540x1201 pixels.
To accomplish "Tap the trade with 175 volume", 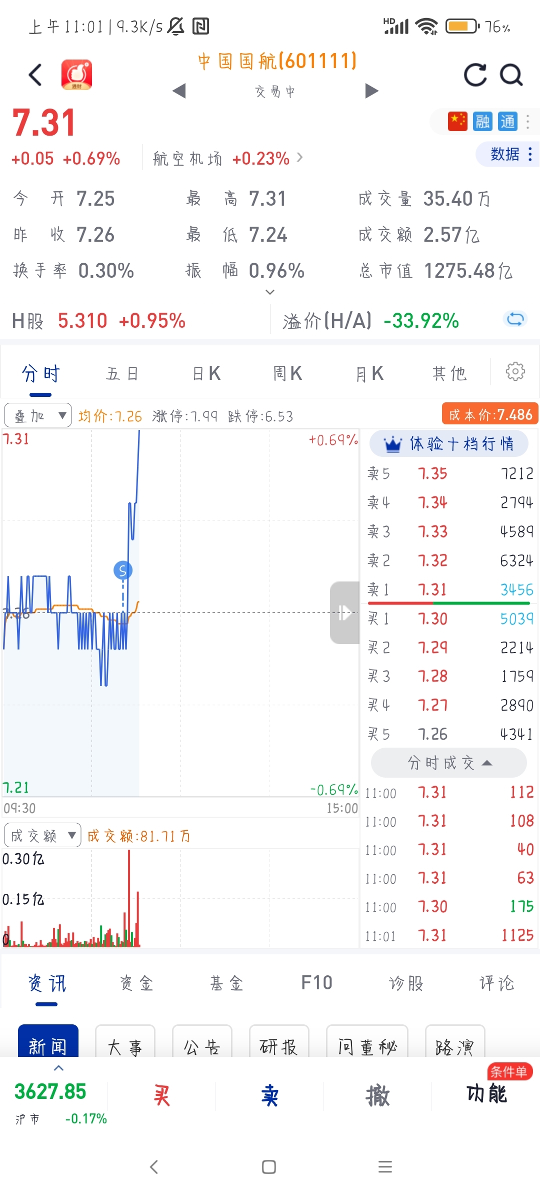I will (449, 906).
